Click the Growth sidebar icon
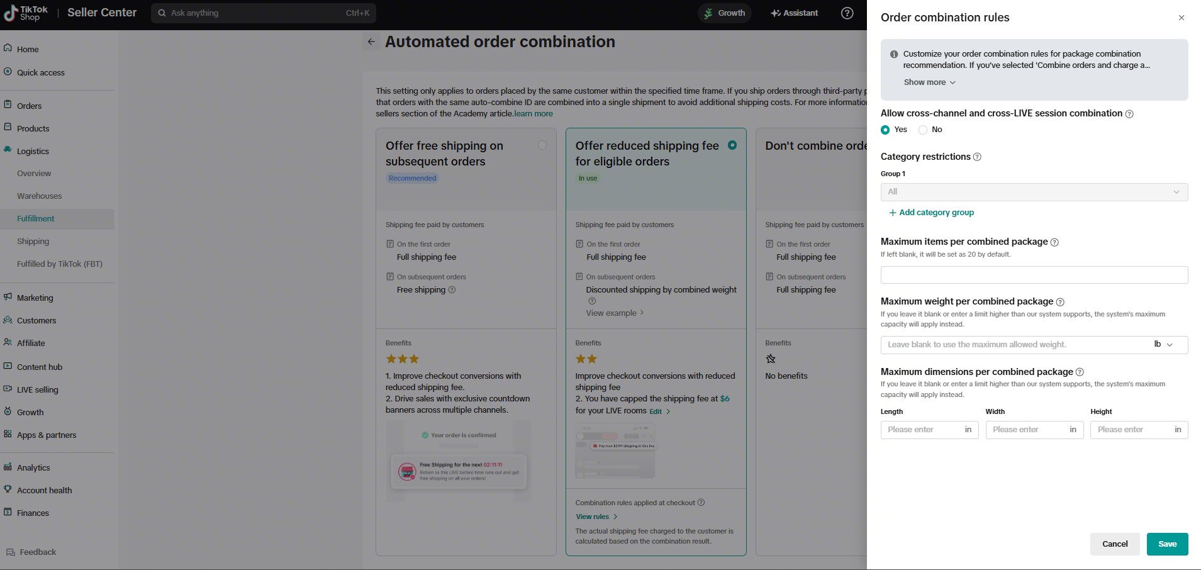This screenshot has width=1201, height=570. coord(8,411)
